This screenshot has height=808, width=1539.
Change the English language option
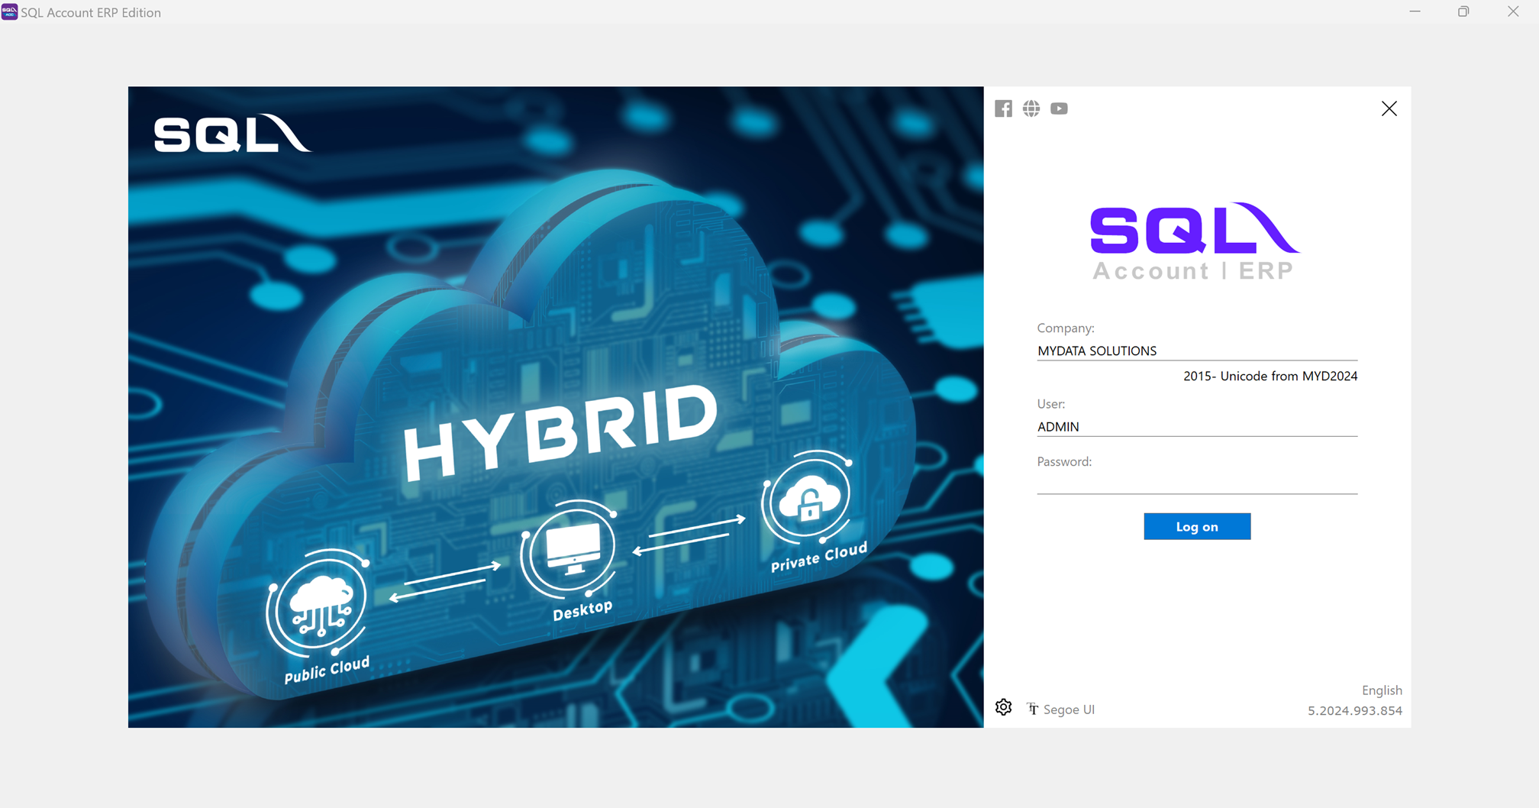1382,690
